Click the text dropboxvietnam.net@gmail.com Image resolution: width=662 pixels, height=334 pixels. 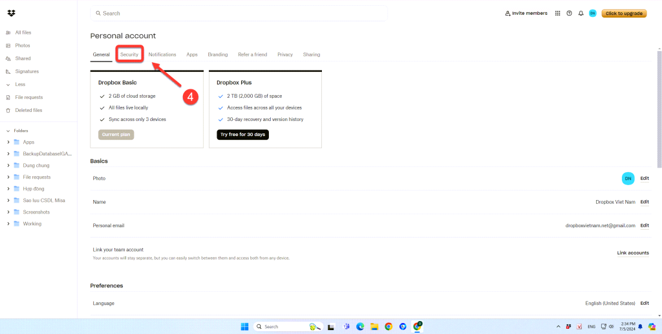pyautogui.click(x=601, y=226)
